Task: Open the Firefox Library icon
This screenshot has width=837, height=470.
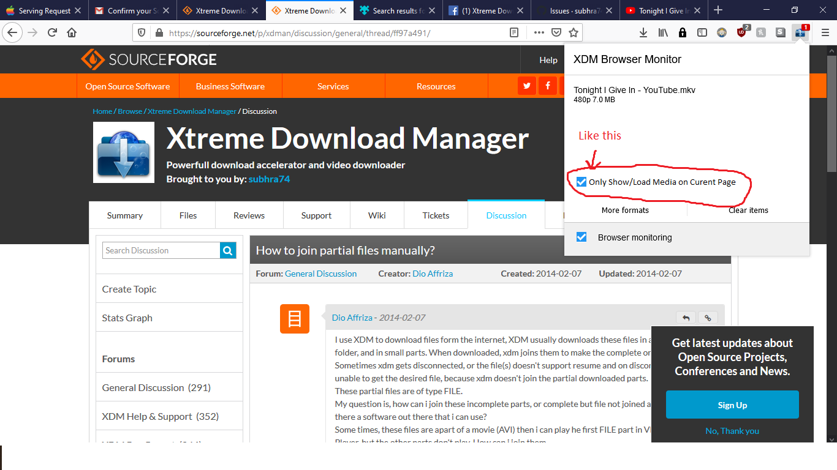Action: [663, 32]
